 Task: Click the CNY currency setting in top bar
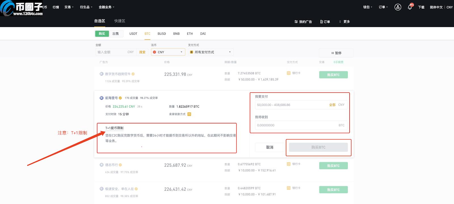(x=449, y=7)
